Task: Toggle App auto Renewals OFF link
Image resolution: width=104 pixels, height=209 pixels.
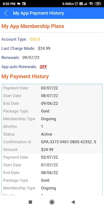Action: [x=43, y=67]
